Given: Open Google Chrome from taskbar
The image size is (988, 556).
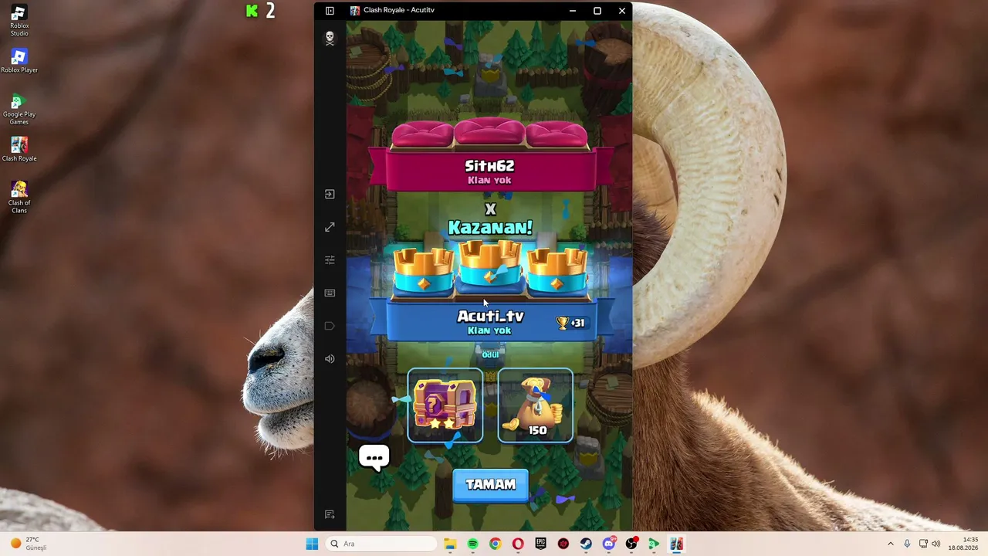Looking at the screenshot, I should (x=495, y=544).
